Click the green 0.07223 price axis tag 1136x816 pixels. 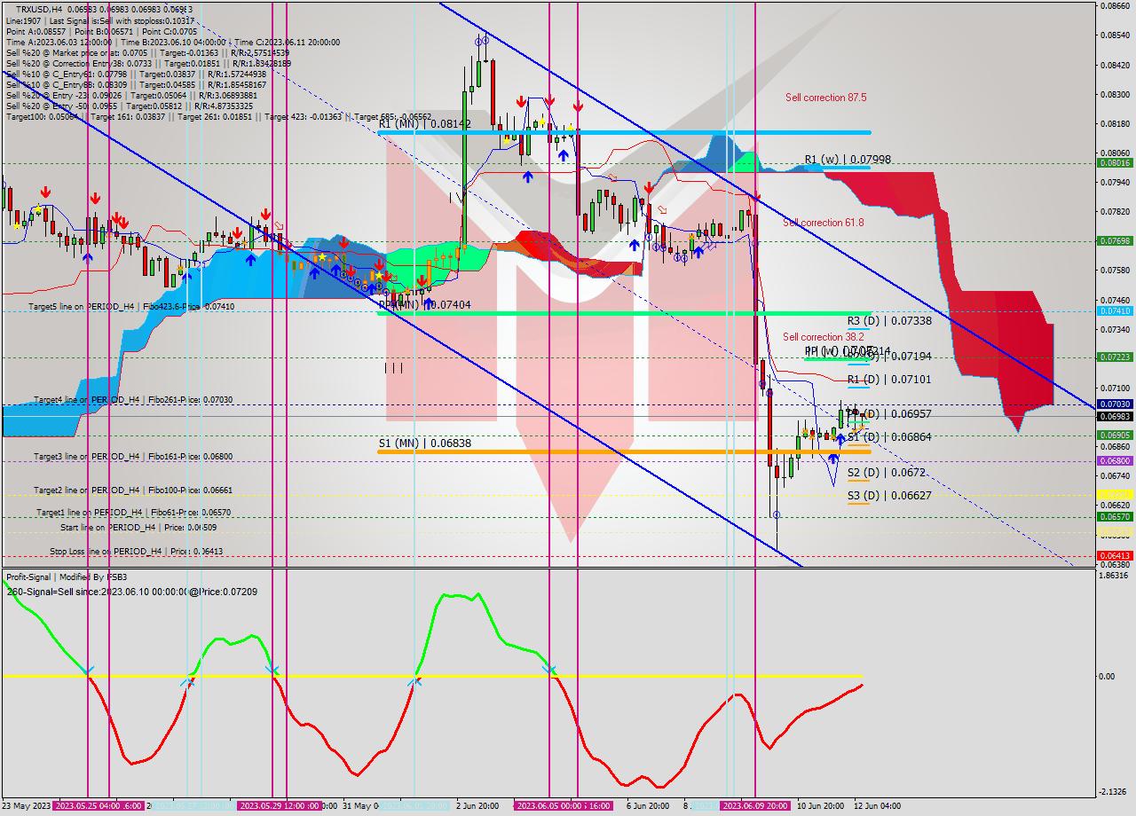click(1116, 357)
